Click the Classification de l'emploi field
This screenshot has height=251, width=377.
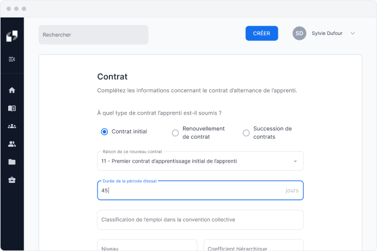(x=200, y=220)
